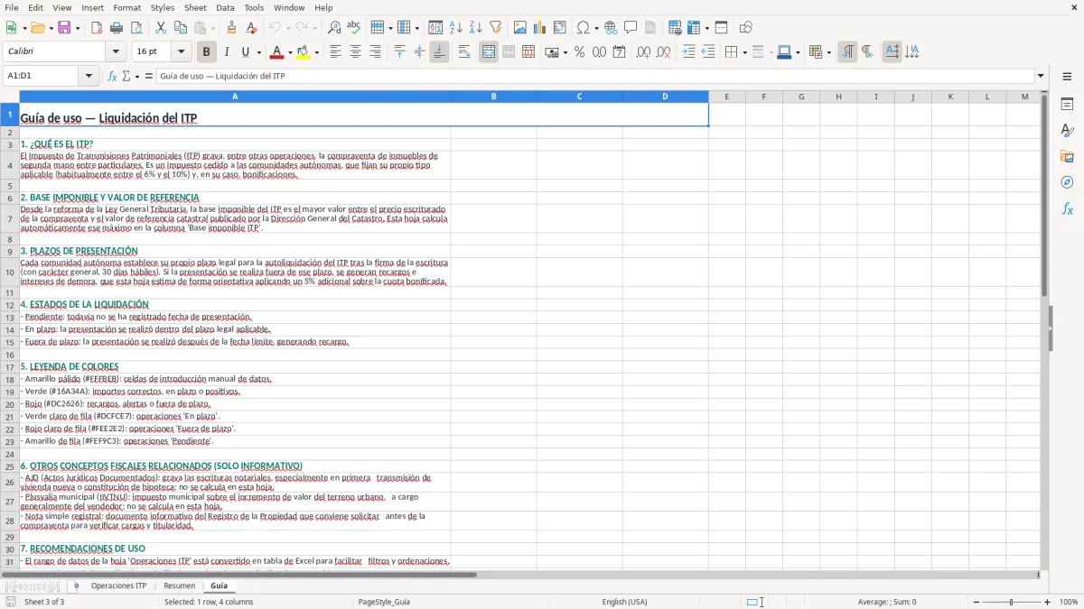Open the Font Name dropdown arrow
Image resolution: width=1084 pixels, height=609 pixels.
point(116,52)
